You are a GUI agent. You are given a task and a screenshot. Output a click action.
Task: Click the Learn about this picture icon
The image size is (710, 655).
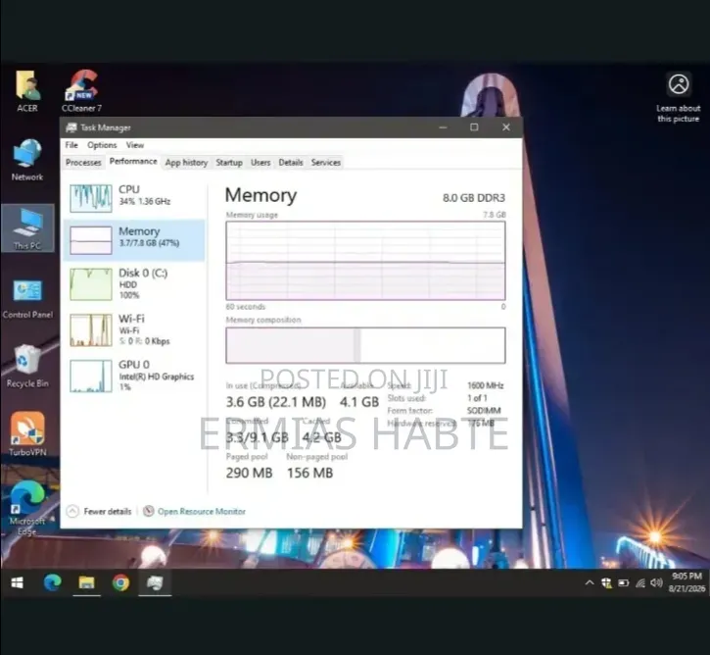point(679,97)
